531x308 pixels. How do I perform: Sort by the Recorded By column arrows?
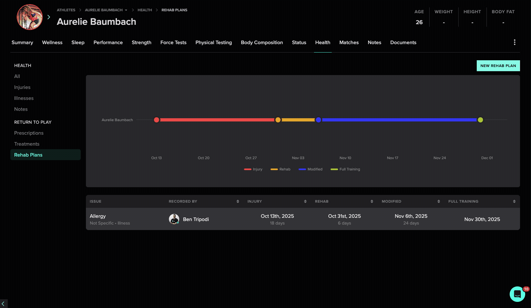click(x=238, y=201)
